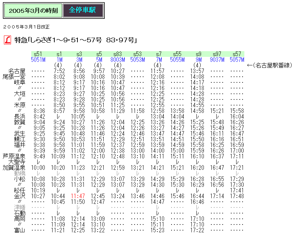Click station name 石動
293x238 pixels.
click(x=20, y=213)
